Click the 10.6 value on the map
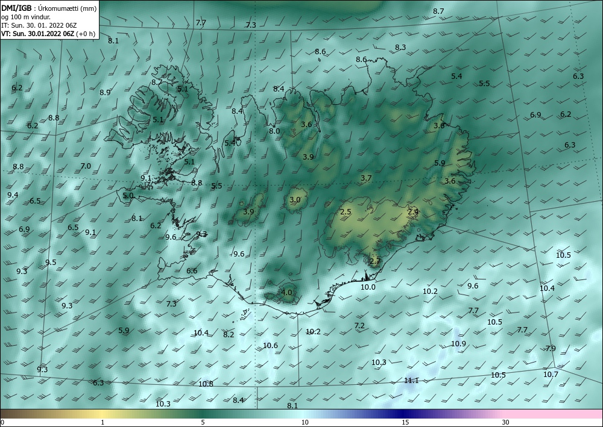 (x=270, y=346)
